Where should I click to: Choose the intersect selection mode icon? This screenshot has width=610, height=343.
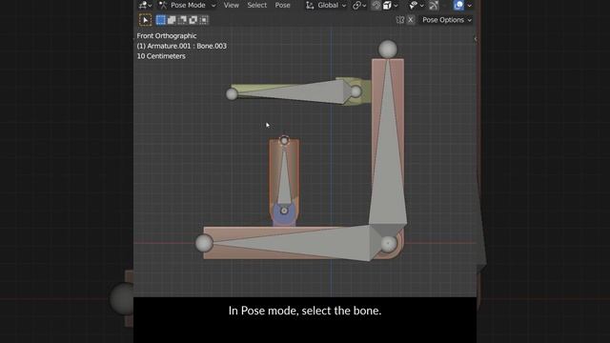click(204, 20)
